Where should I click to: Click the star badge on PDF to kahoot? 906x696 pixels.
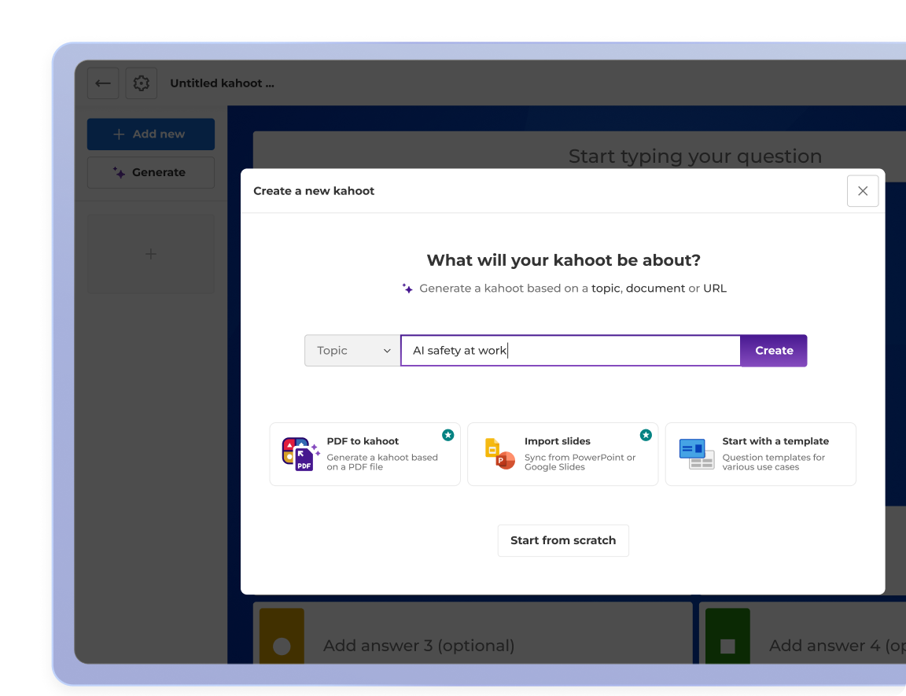447,436
